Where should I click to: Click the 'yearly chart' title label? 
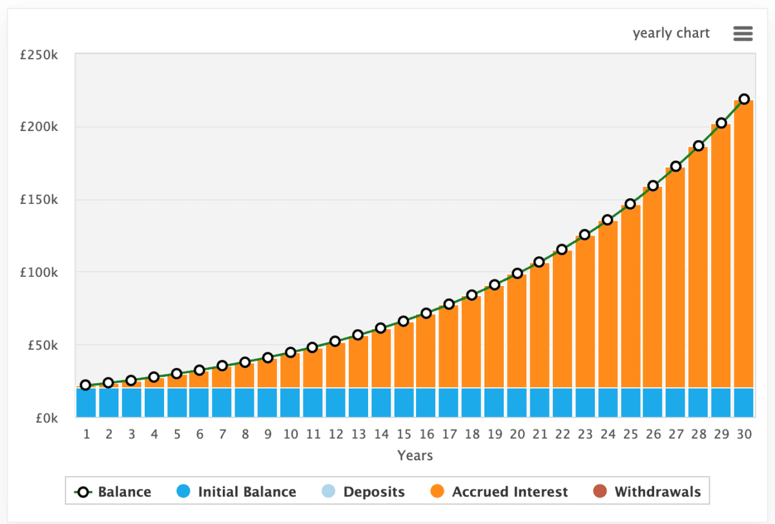tap(671, 34)
